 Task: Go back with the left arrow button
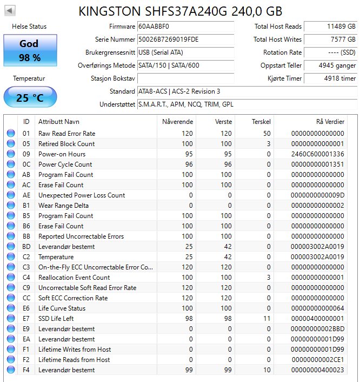(x=10, y=11)
